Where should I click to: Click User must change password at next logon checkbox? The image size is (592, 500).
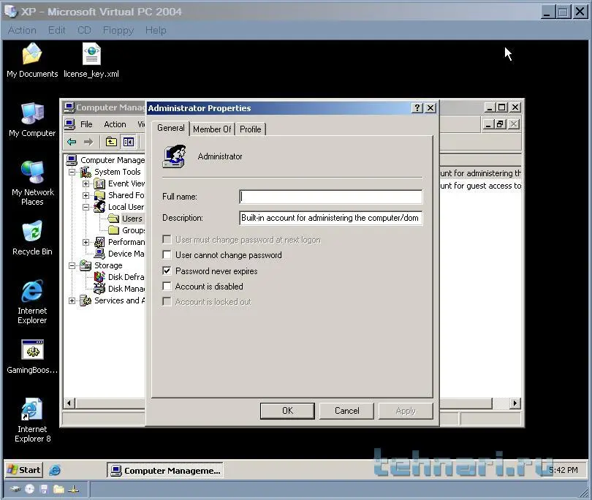167,240
